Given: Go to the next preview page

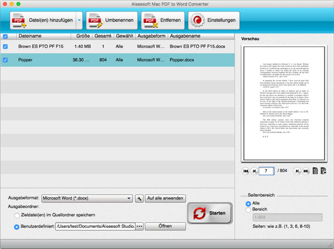Looking at the screenshot, I should (297, 171).
